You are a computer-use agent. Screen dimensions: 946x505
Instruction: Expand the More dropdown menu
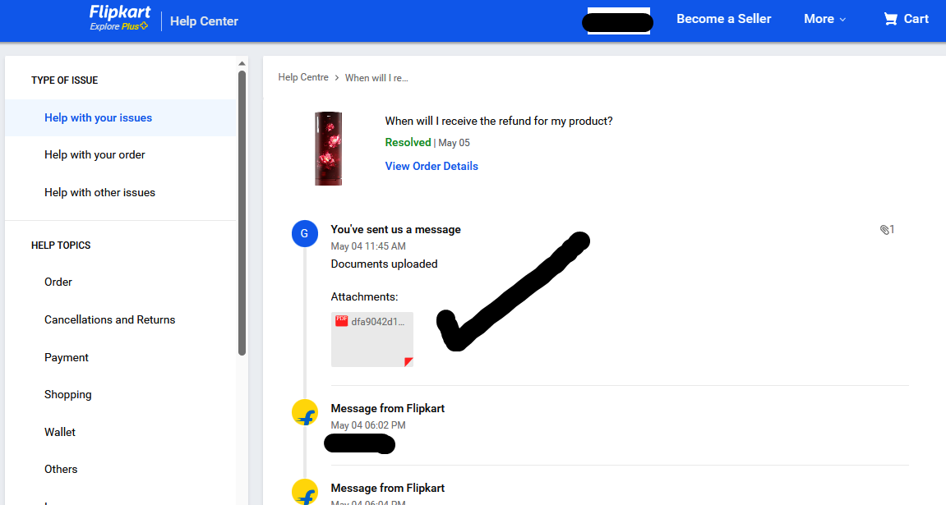[824, 19]
